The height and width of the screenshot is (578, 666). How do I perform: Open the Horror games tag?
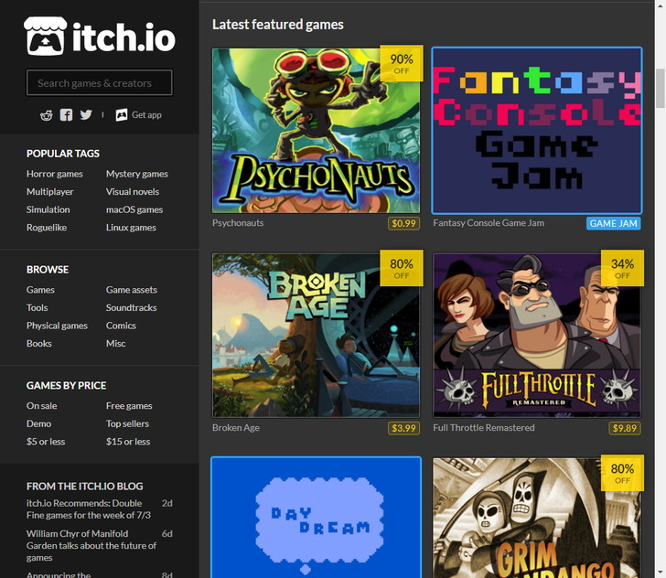click(54, 174)
